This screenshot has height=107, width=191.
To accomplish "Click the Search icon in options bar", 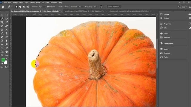I will tap(179, 7).
